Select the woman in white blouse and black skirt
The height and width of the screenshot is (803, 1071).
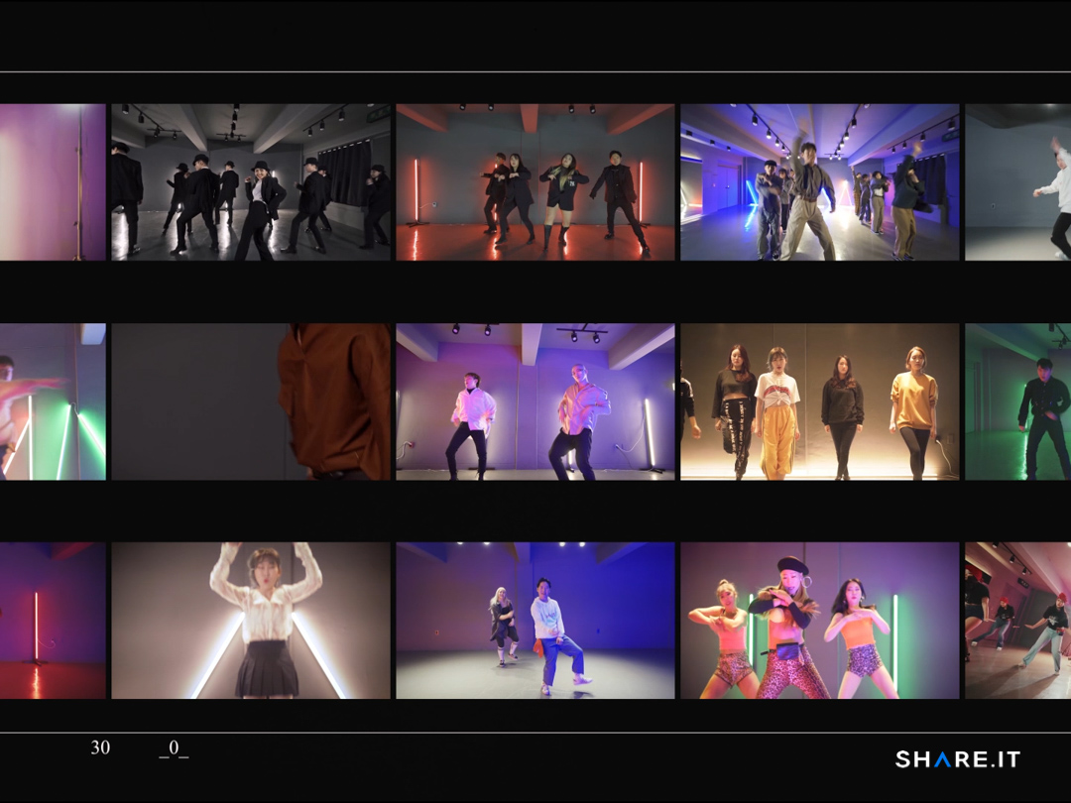point(251,621)
